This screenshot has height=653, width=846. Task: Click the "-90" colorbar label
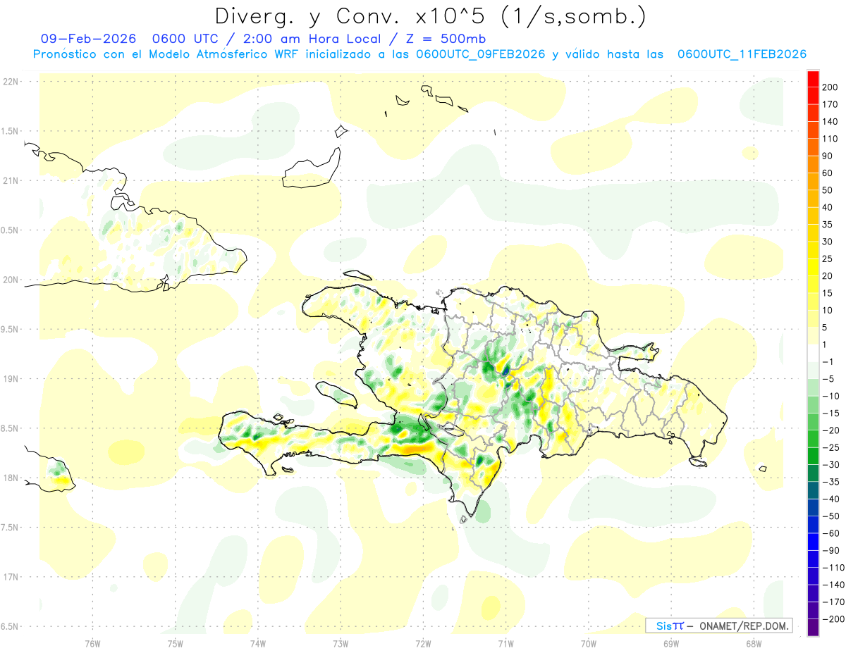point(830,550)
